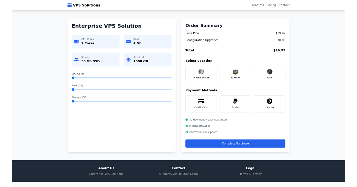Click the Storage SSD icon
This screenshot has height=187, width=357.
[76, 59]
